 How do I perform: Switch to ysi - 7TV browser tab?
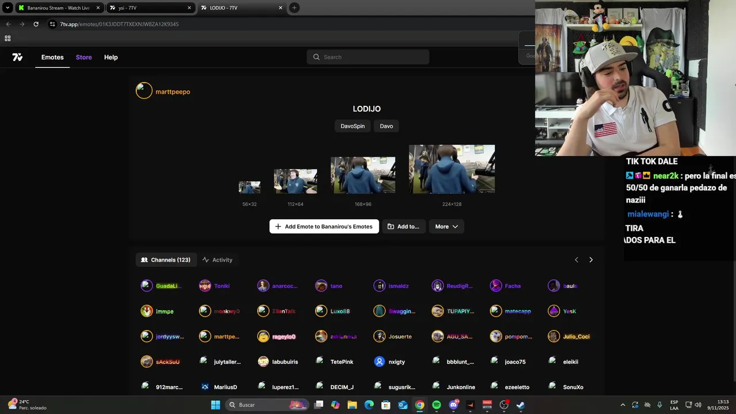151,7
